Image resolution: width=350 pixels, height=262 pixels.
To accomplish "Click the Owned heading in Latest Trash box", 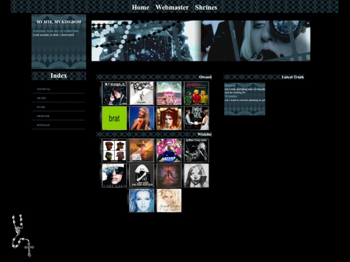I will click(230, 85).
